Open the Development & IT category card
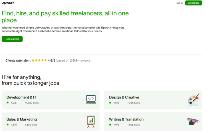This screenshot has height=133, width=214. 51,100
